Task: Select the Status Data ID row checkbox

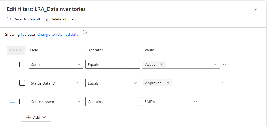Action: (x=22, y=83)
